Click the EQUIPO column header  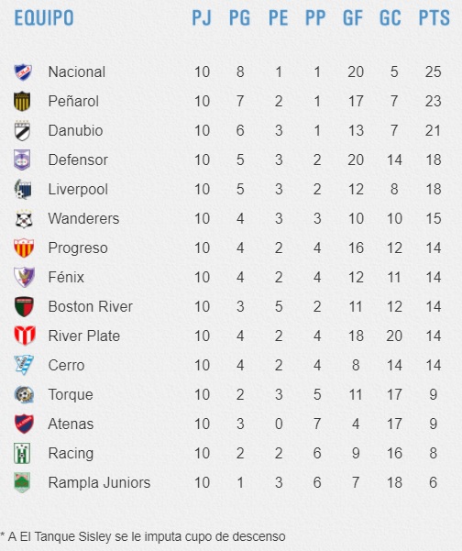[x=44, y=17]
